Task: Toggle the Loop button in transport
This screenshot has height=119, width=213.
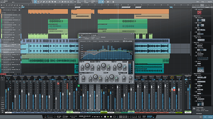Action: (114, 117)
